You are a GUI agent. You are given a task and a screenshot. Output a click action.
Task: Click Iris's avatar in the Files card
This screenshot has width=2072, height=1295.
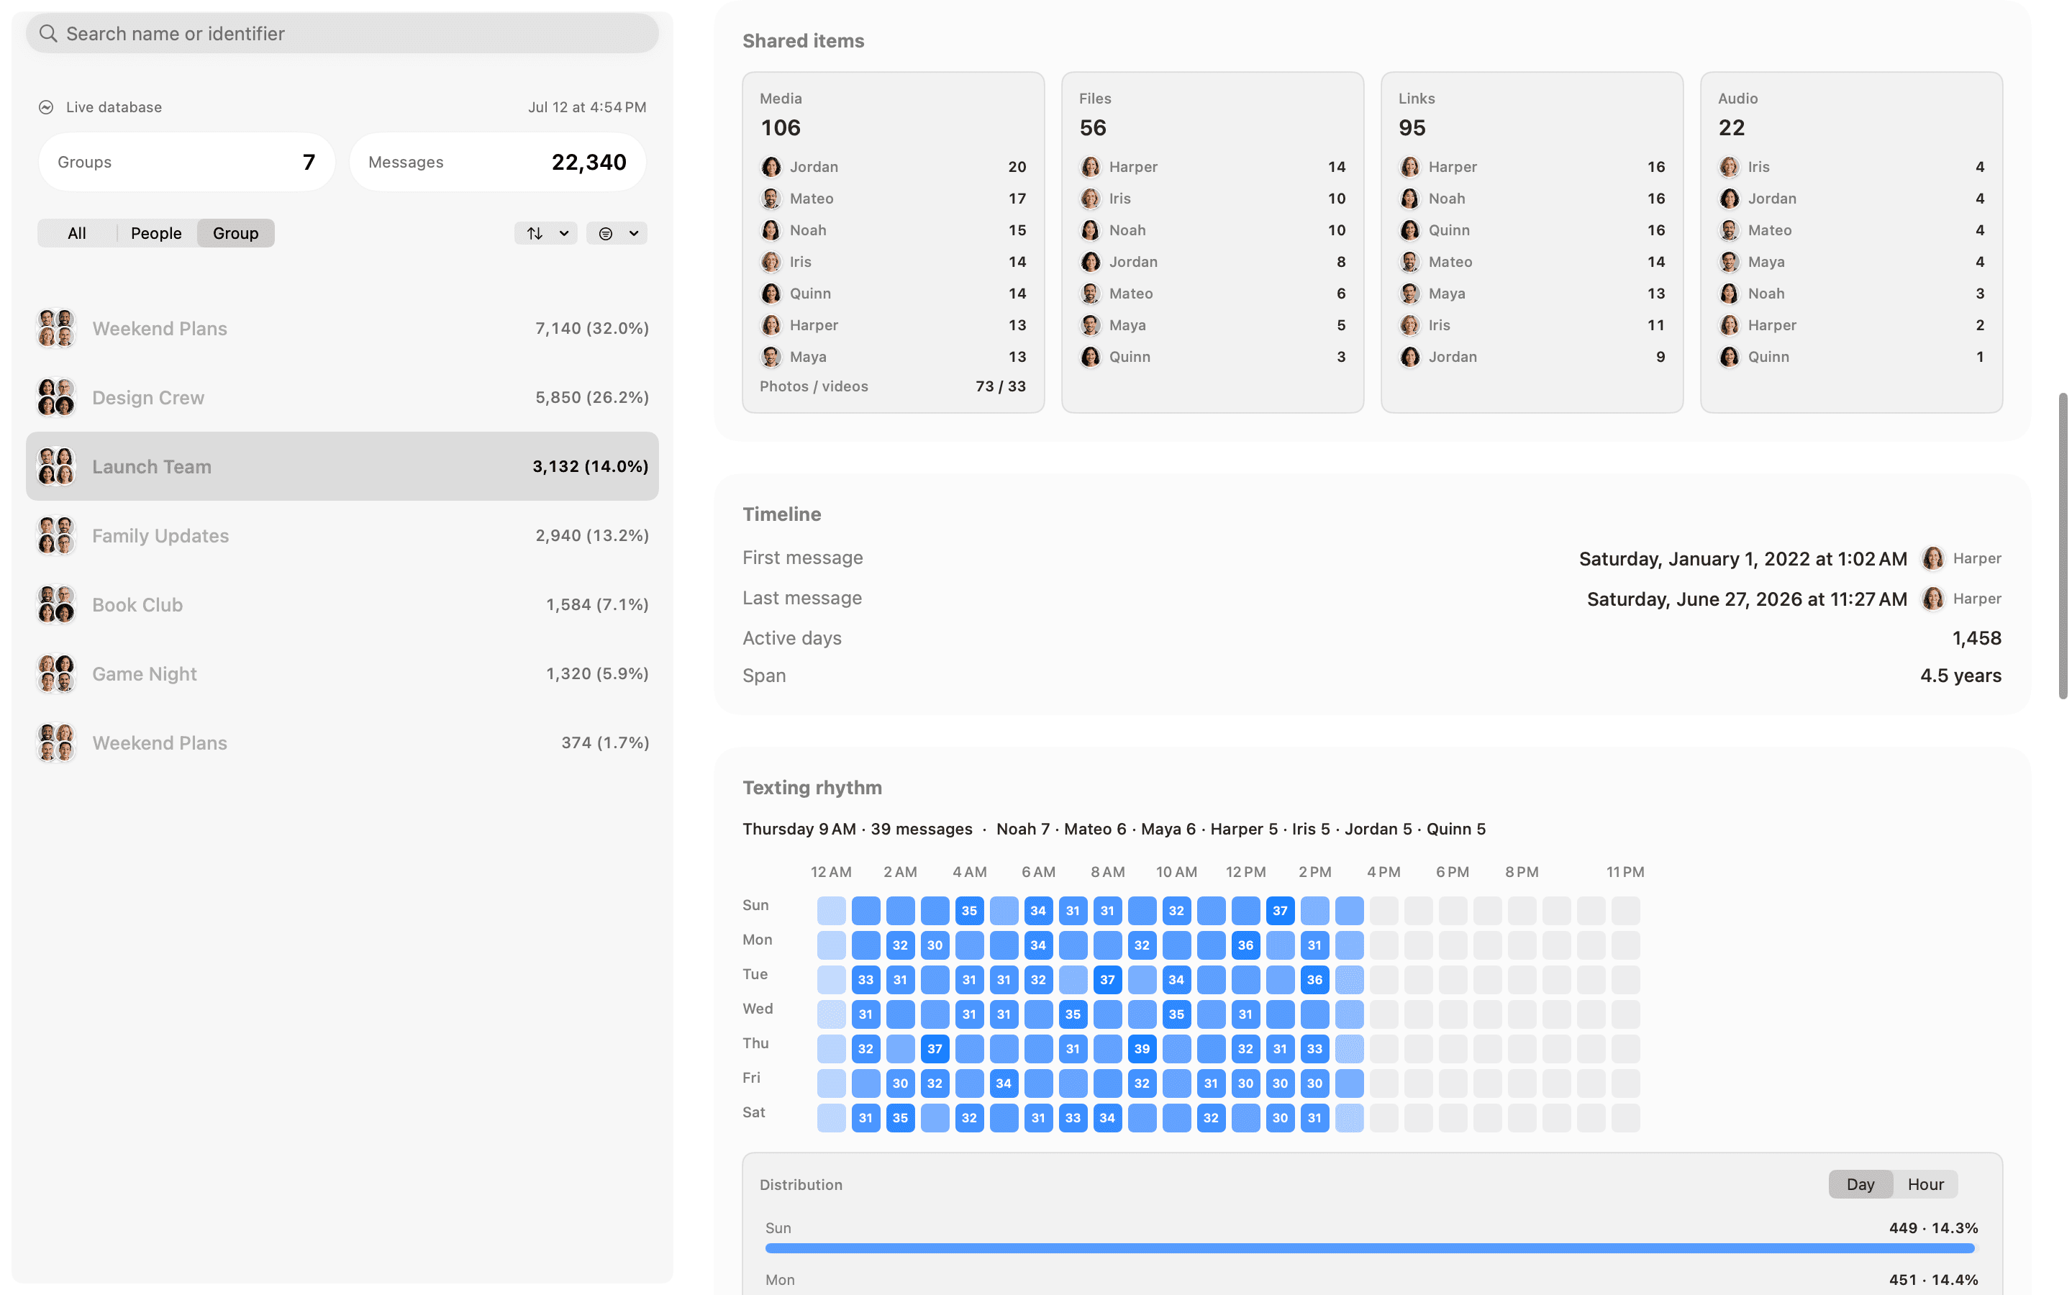(x=1091, y=199)
